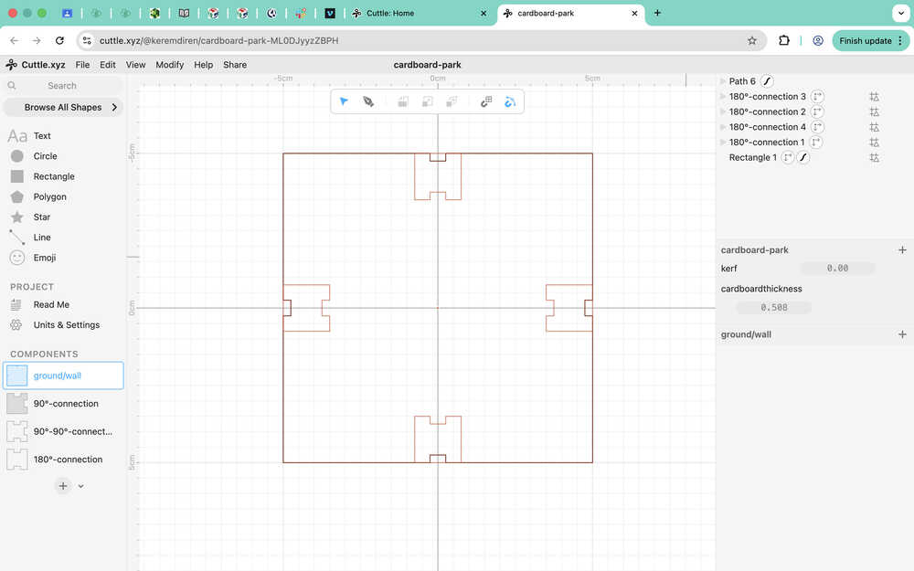
Task: Open the Help menu
Action: coord(203,65)
